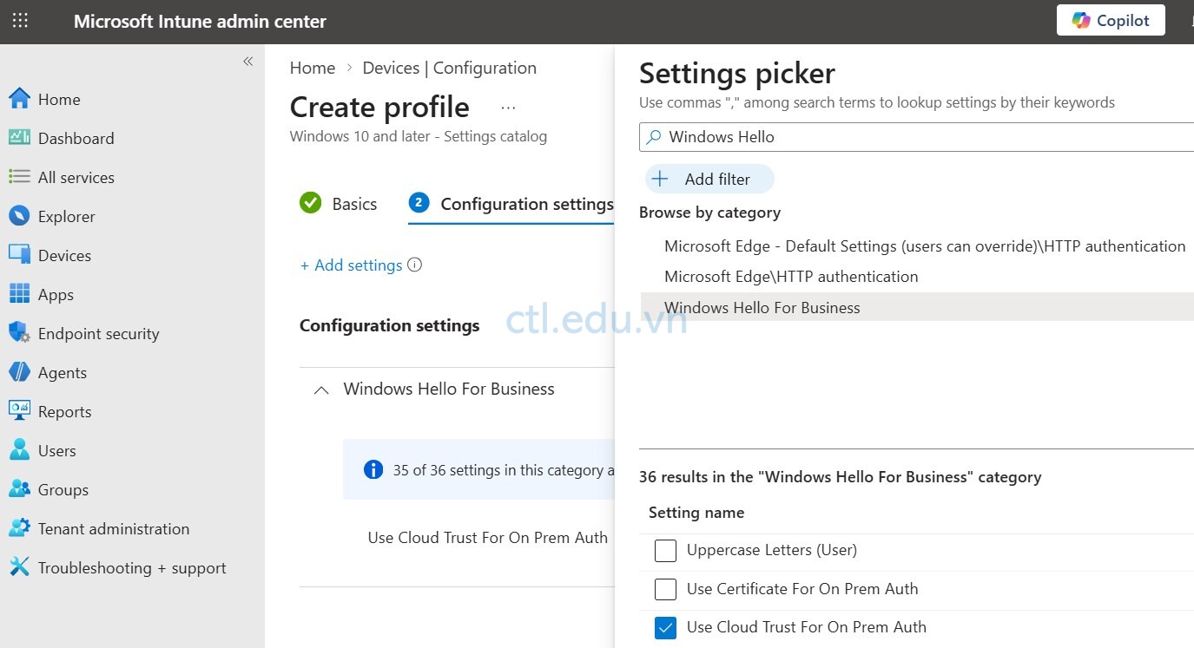The image size is (1194, 648).
Task: Click the + Add settings link
Action: coord(351,265)
